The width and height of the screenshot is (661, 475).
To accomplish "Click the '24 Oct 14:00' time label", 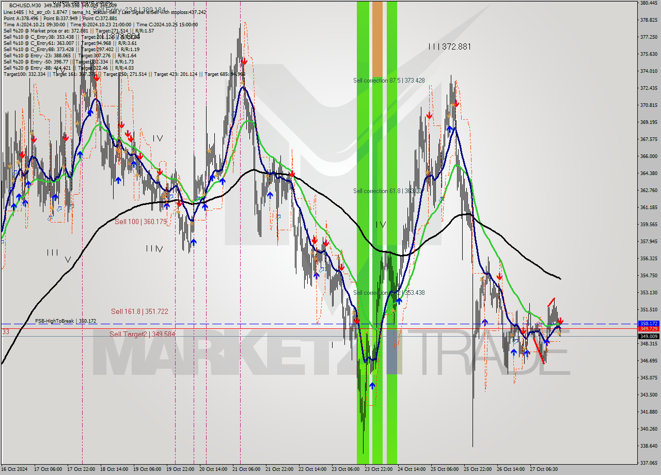I will [x=412, y=469].
